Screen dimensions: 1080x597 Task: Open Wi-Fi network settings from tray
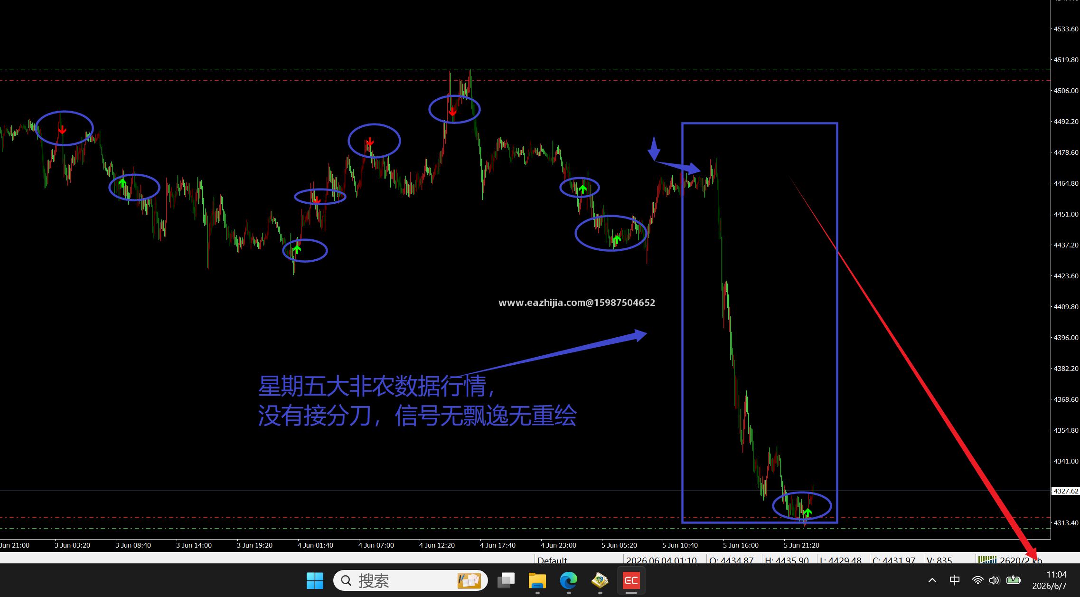click(978, 580)
